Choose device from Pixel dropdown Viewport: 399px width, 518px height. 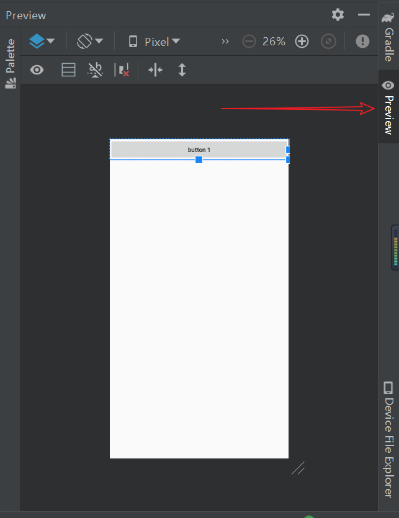pyautogui.click(x=155, y=42)
